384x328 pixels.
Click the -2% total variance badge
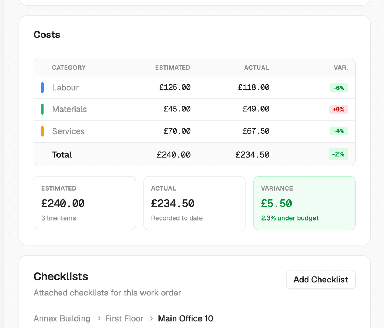click(338, 154)
